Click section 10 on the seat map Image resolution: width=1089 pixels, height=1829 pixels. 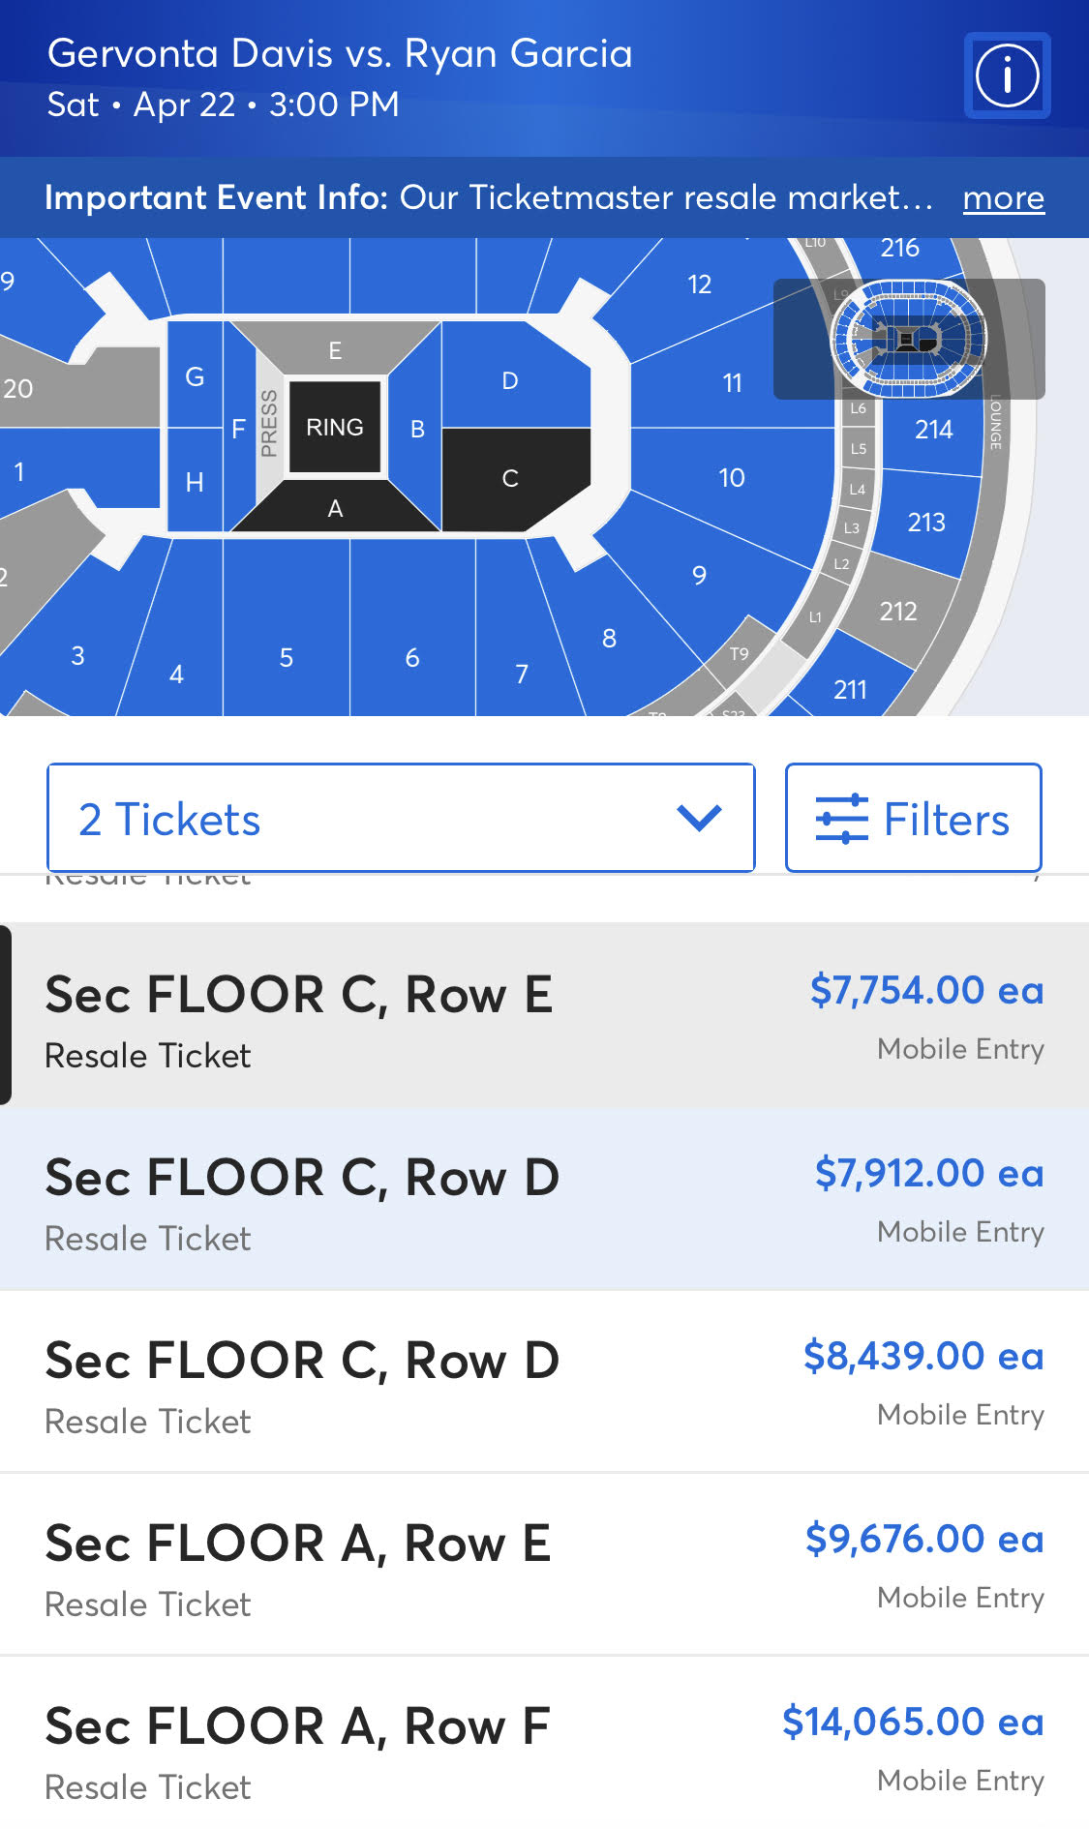click(x=732, y=477)
